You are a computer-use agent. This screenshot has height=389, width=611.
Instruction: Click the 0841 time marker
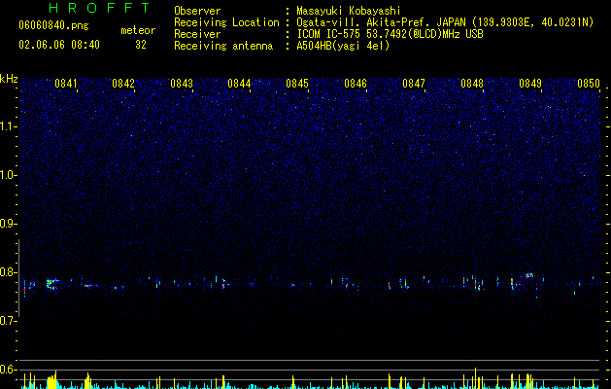coord(65,84)
